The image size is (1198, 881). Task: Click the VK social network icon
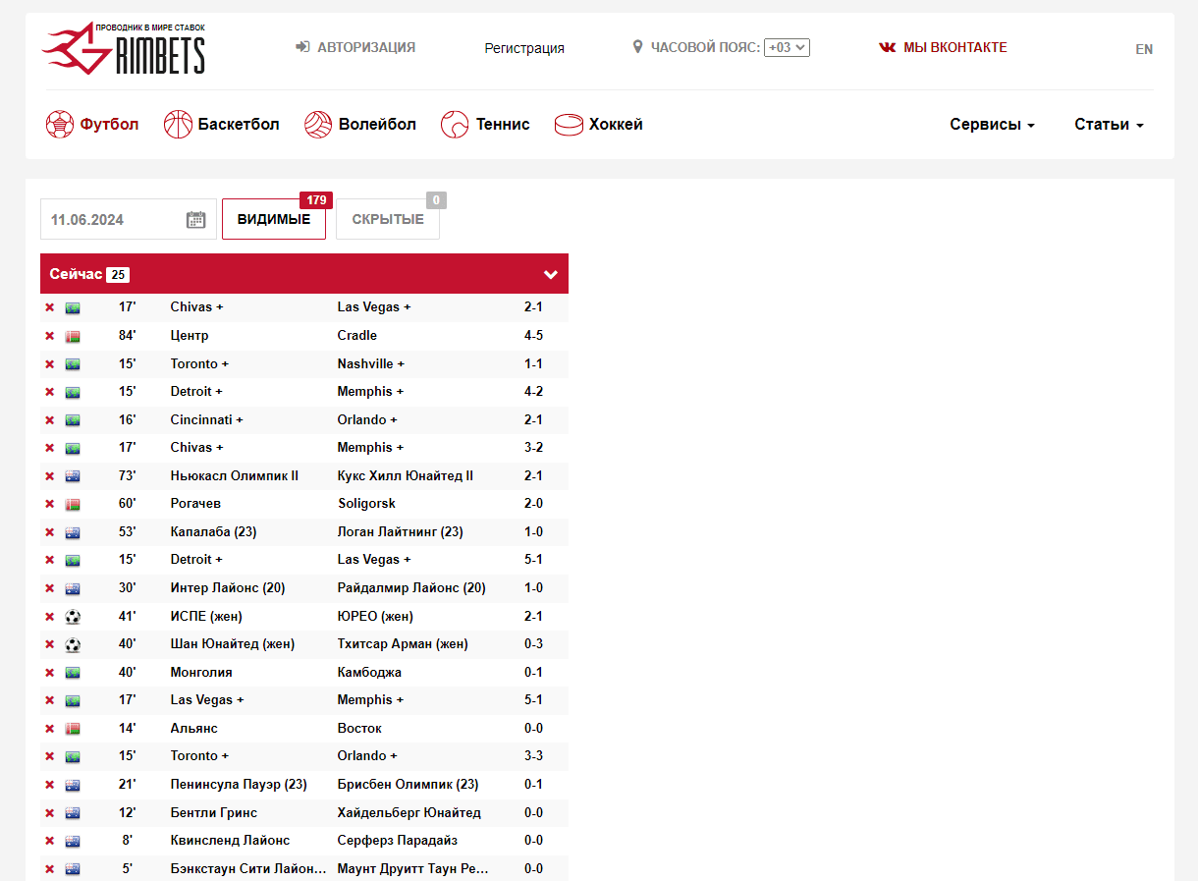click(x=887, y=47)
